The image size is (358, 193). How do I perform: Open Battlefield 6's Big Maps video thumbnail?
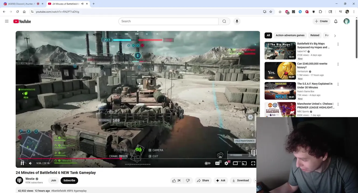pos(280,51)
